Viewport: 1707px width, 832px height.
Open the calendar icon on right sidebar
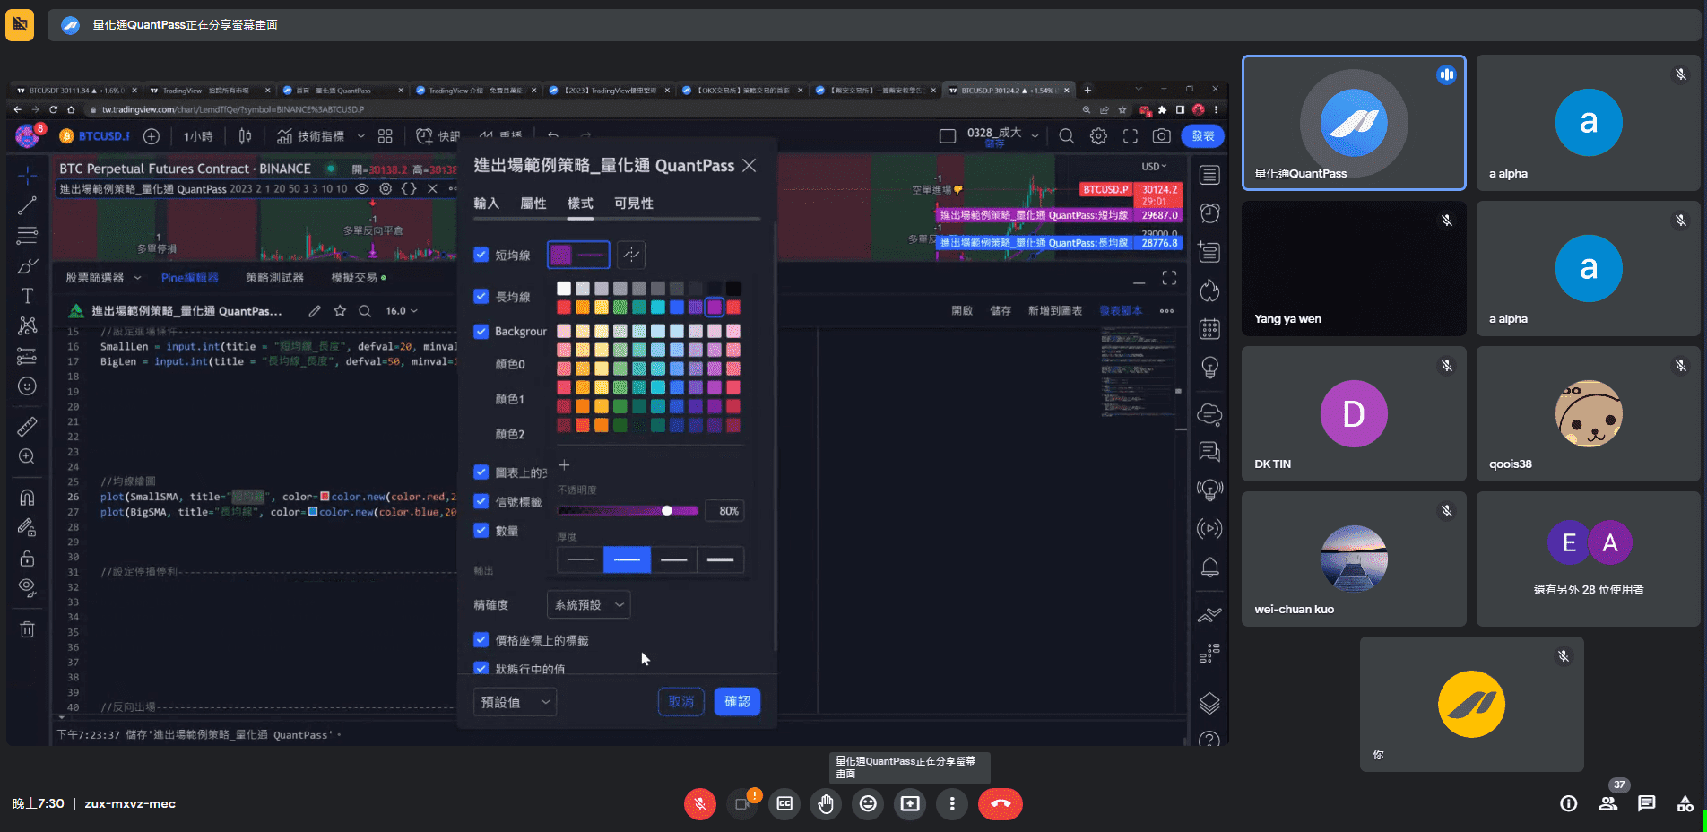tap(1209, 329)
